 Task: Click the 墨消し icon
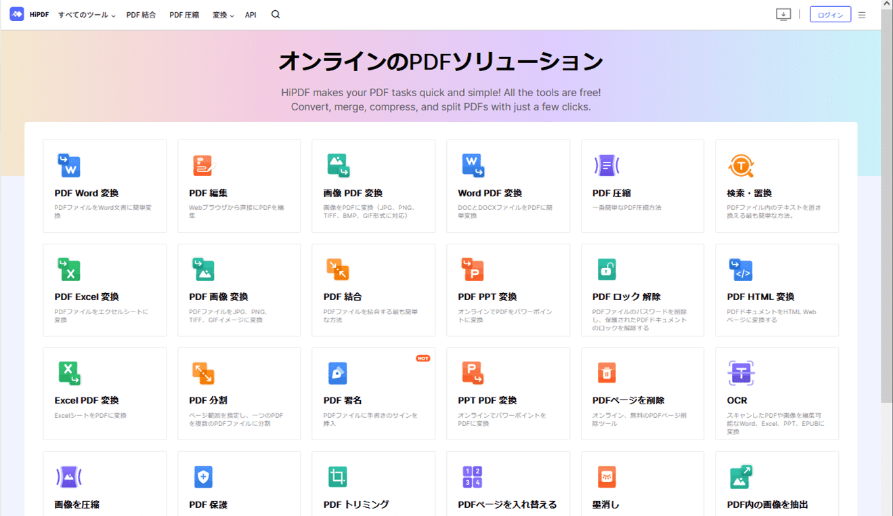click(x=607, y=477)
